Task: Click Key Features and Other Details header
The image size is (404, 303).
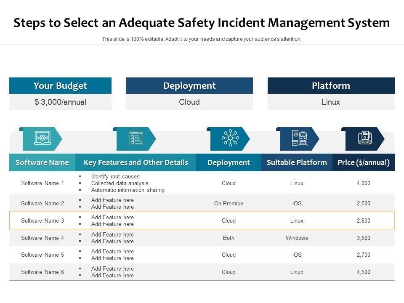Action: click(x=136, y=162)
